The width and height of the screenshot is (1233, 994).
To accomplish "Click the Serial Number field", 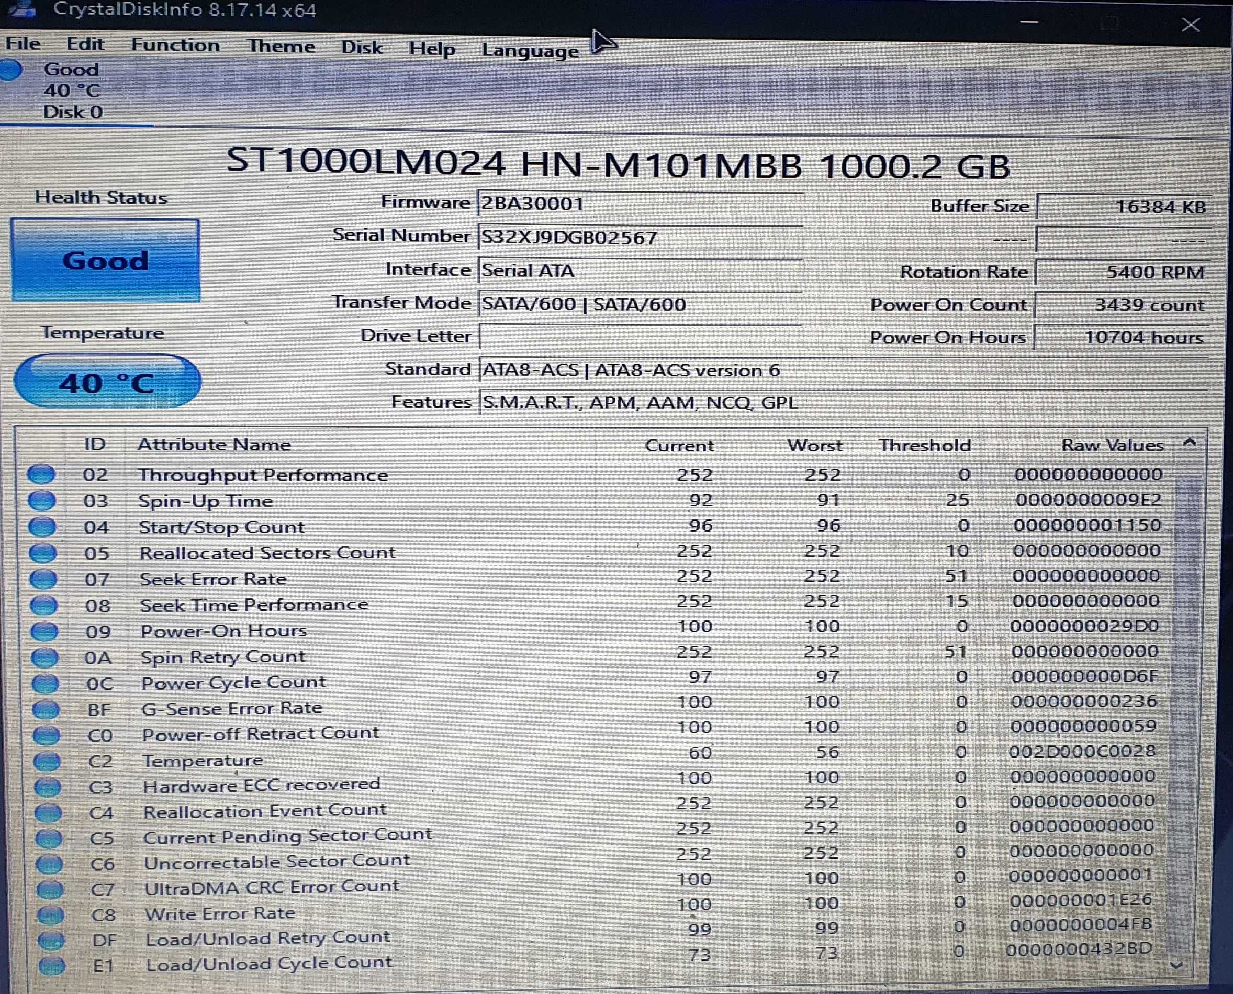I will [x=640, y=236].
